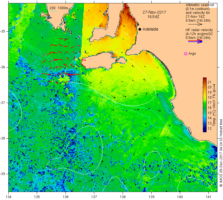Click the 27-Nov-2017 date label
This screenshot has height=200, width=223.
pyautogui.click(x=154, y=12)
